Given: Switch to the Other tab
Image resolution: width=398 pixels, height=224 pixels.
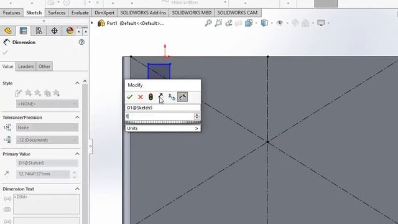Looking at the screenshot, I should pos(44,67).
